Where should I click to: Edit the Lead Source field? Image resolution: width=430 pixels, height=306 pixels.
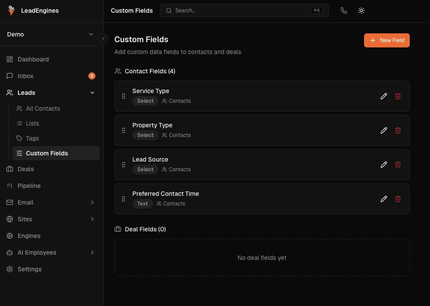click(x=384, y=165)
